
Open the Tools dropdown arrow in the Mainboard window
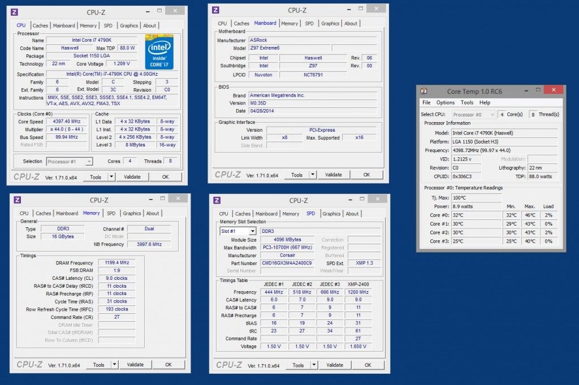coord(313,175)
